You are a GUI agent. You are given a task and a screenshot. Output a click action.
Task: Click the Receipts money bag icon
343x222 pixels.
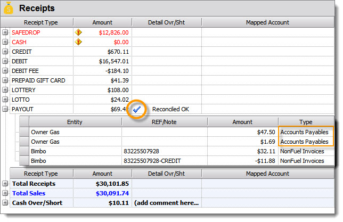point(9,8)
